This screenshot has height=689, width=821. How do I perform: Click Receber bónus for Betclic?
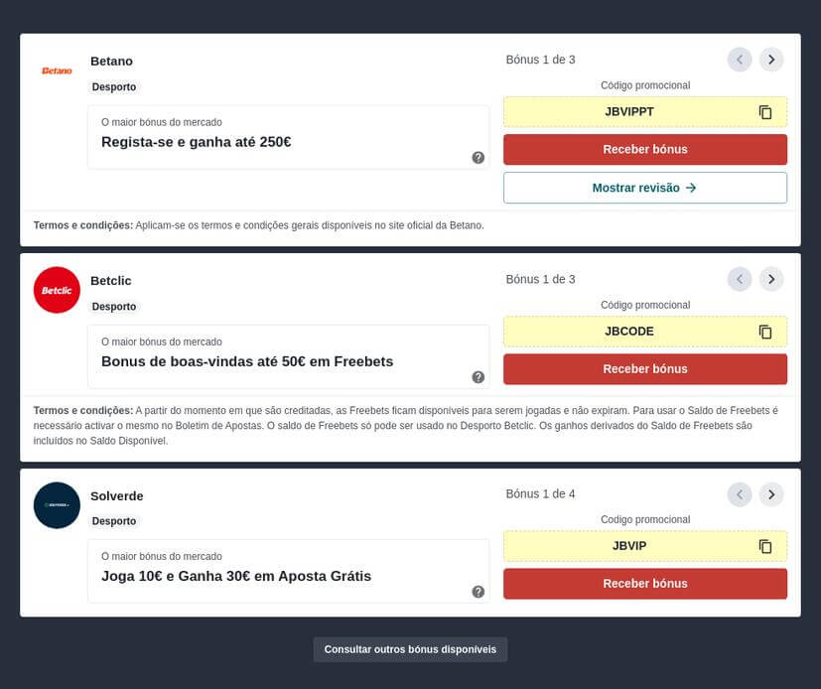coord(645,369)
